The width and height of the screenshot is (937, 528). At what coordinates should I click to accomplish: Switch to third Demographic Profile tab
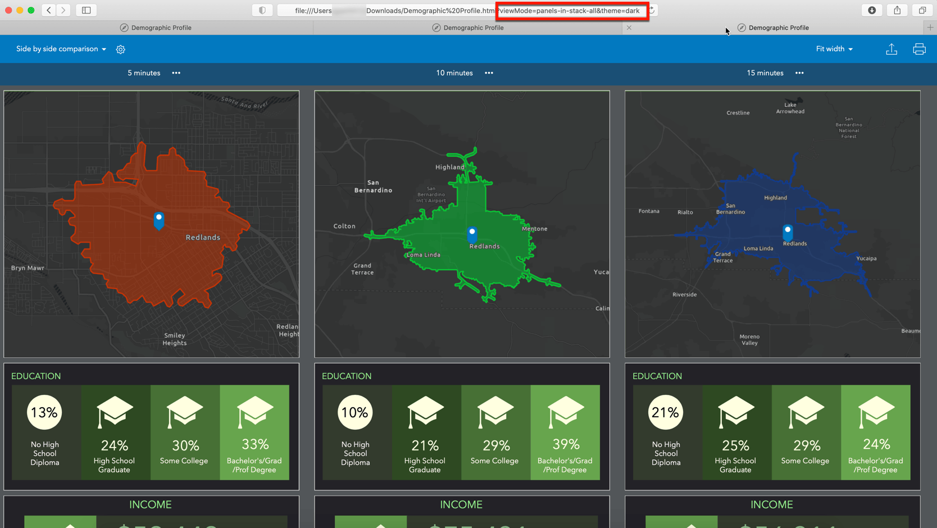click(774, 28)
